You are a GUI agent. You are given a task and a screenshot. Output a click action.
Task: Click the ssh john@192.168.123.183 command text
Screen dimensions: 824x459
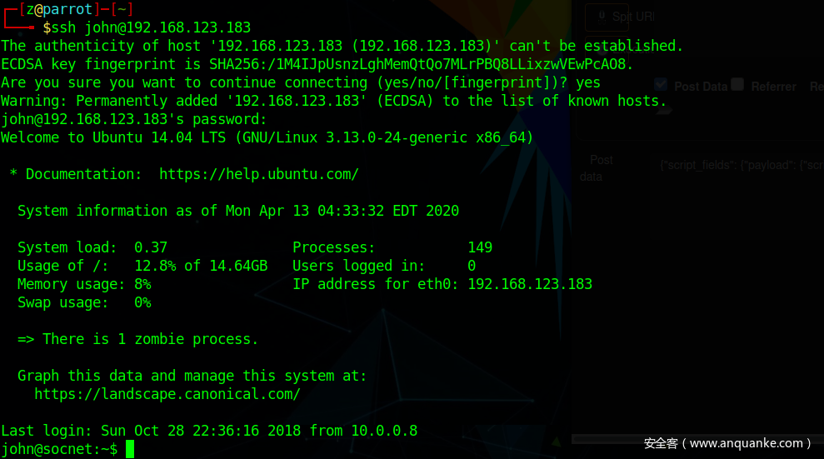(151, 28)
